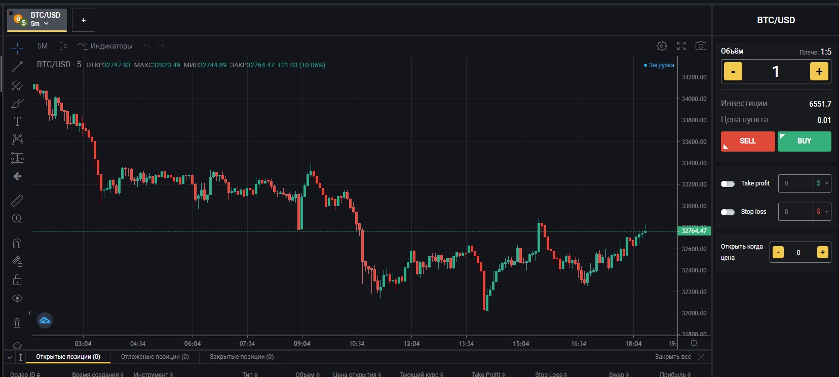Open Take profit currency unit dropdown
The height and width of the screenshot is (377, 839).
[x=822, y=183]
